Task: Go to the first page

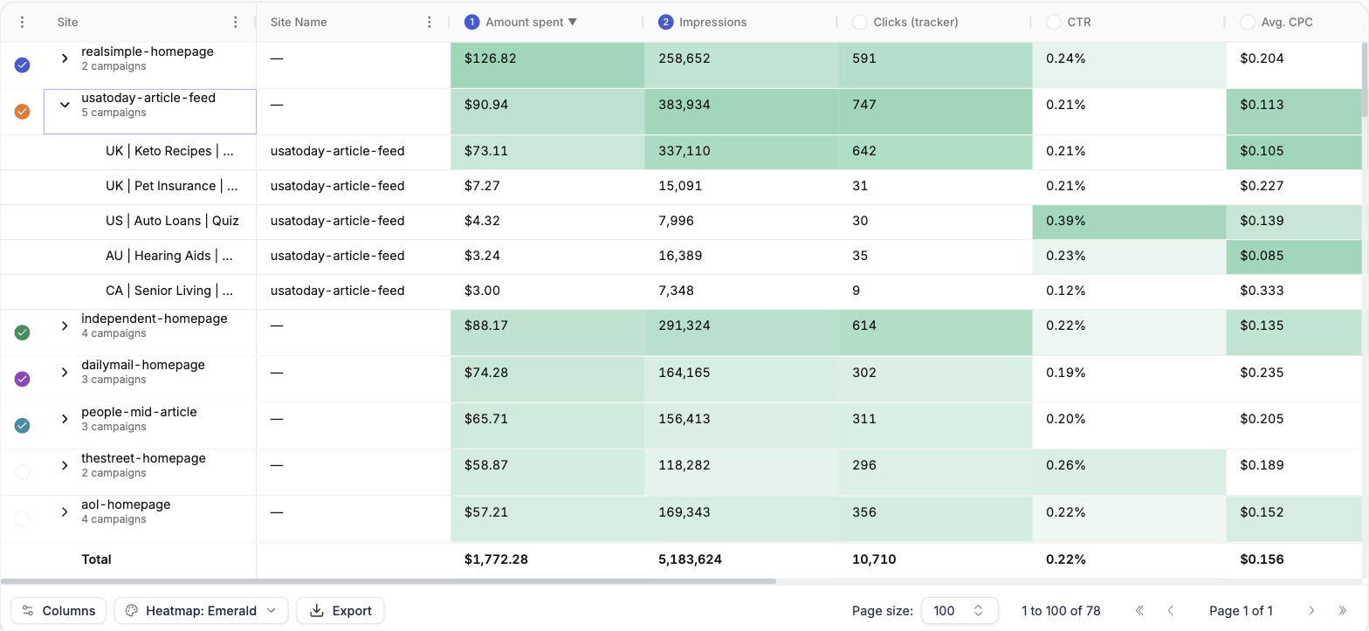Action: tap(1139, 611)
